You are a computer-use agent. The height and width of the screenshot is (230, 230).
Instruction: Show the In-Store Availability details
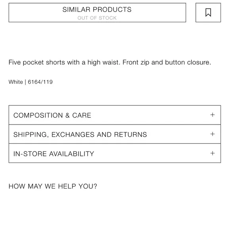tap(115, 153)
